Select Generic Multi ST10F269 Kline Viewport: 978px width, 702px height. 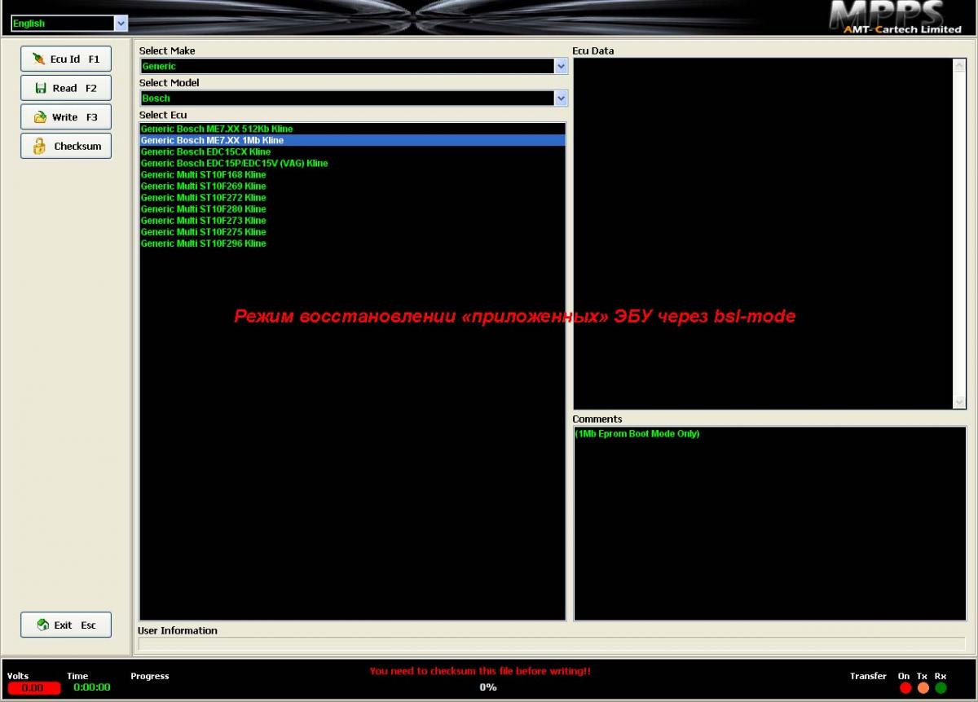[x=352, y=186]
